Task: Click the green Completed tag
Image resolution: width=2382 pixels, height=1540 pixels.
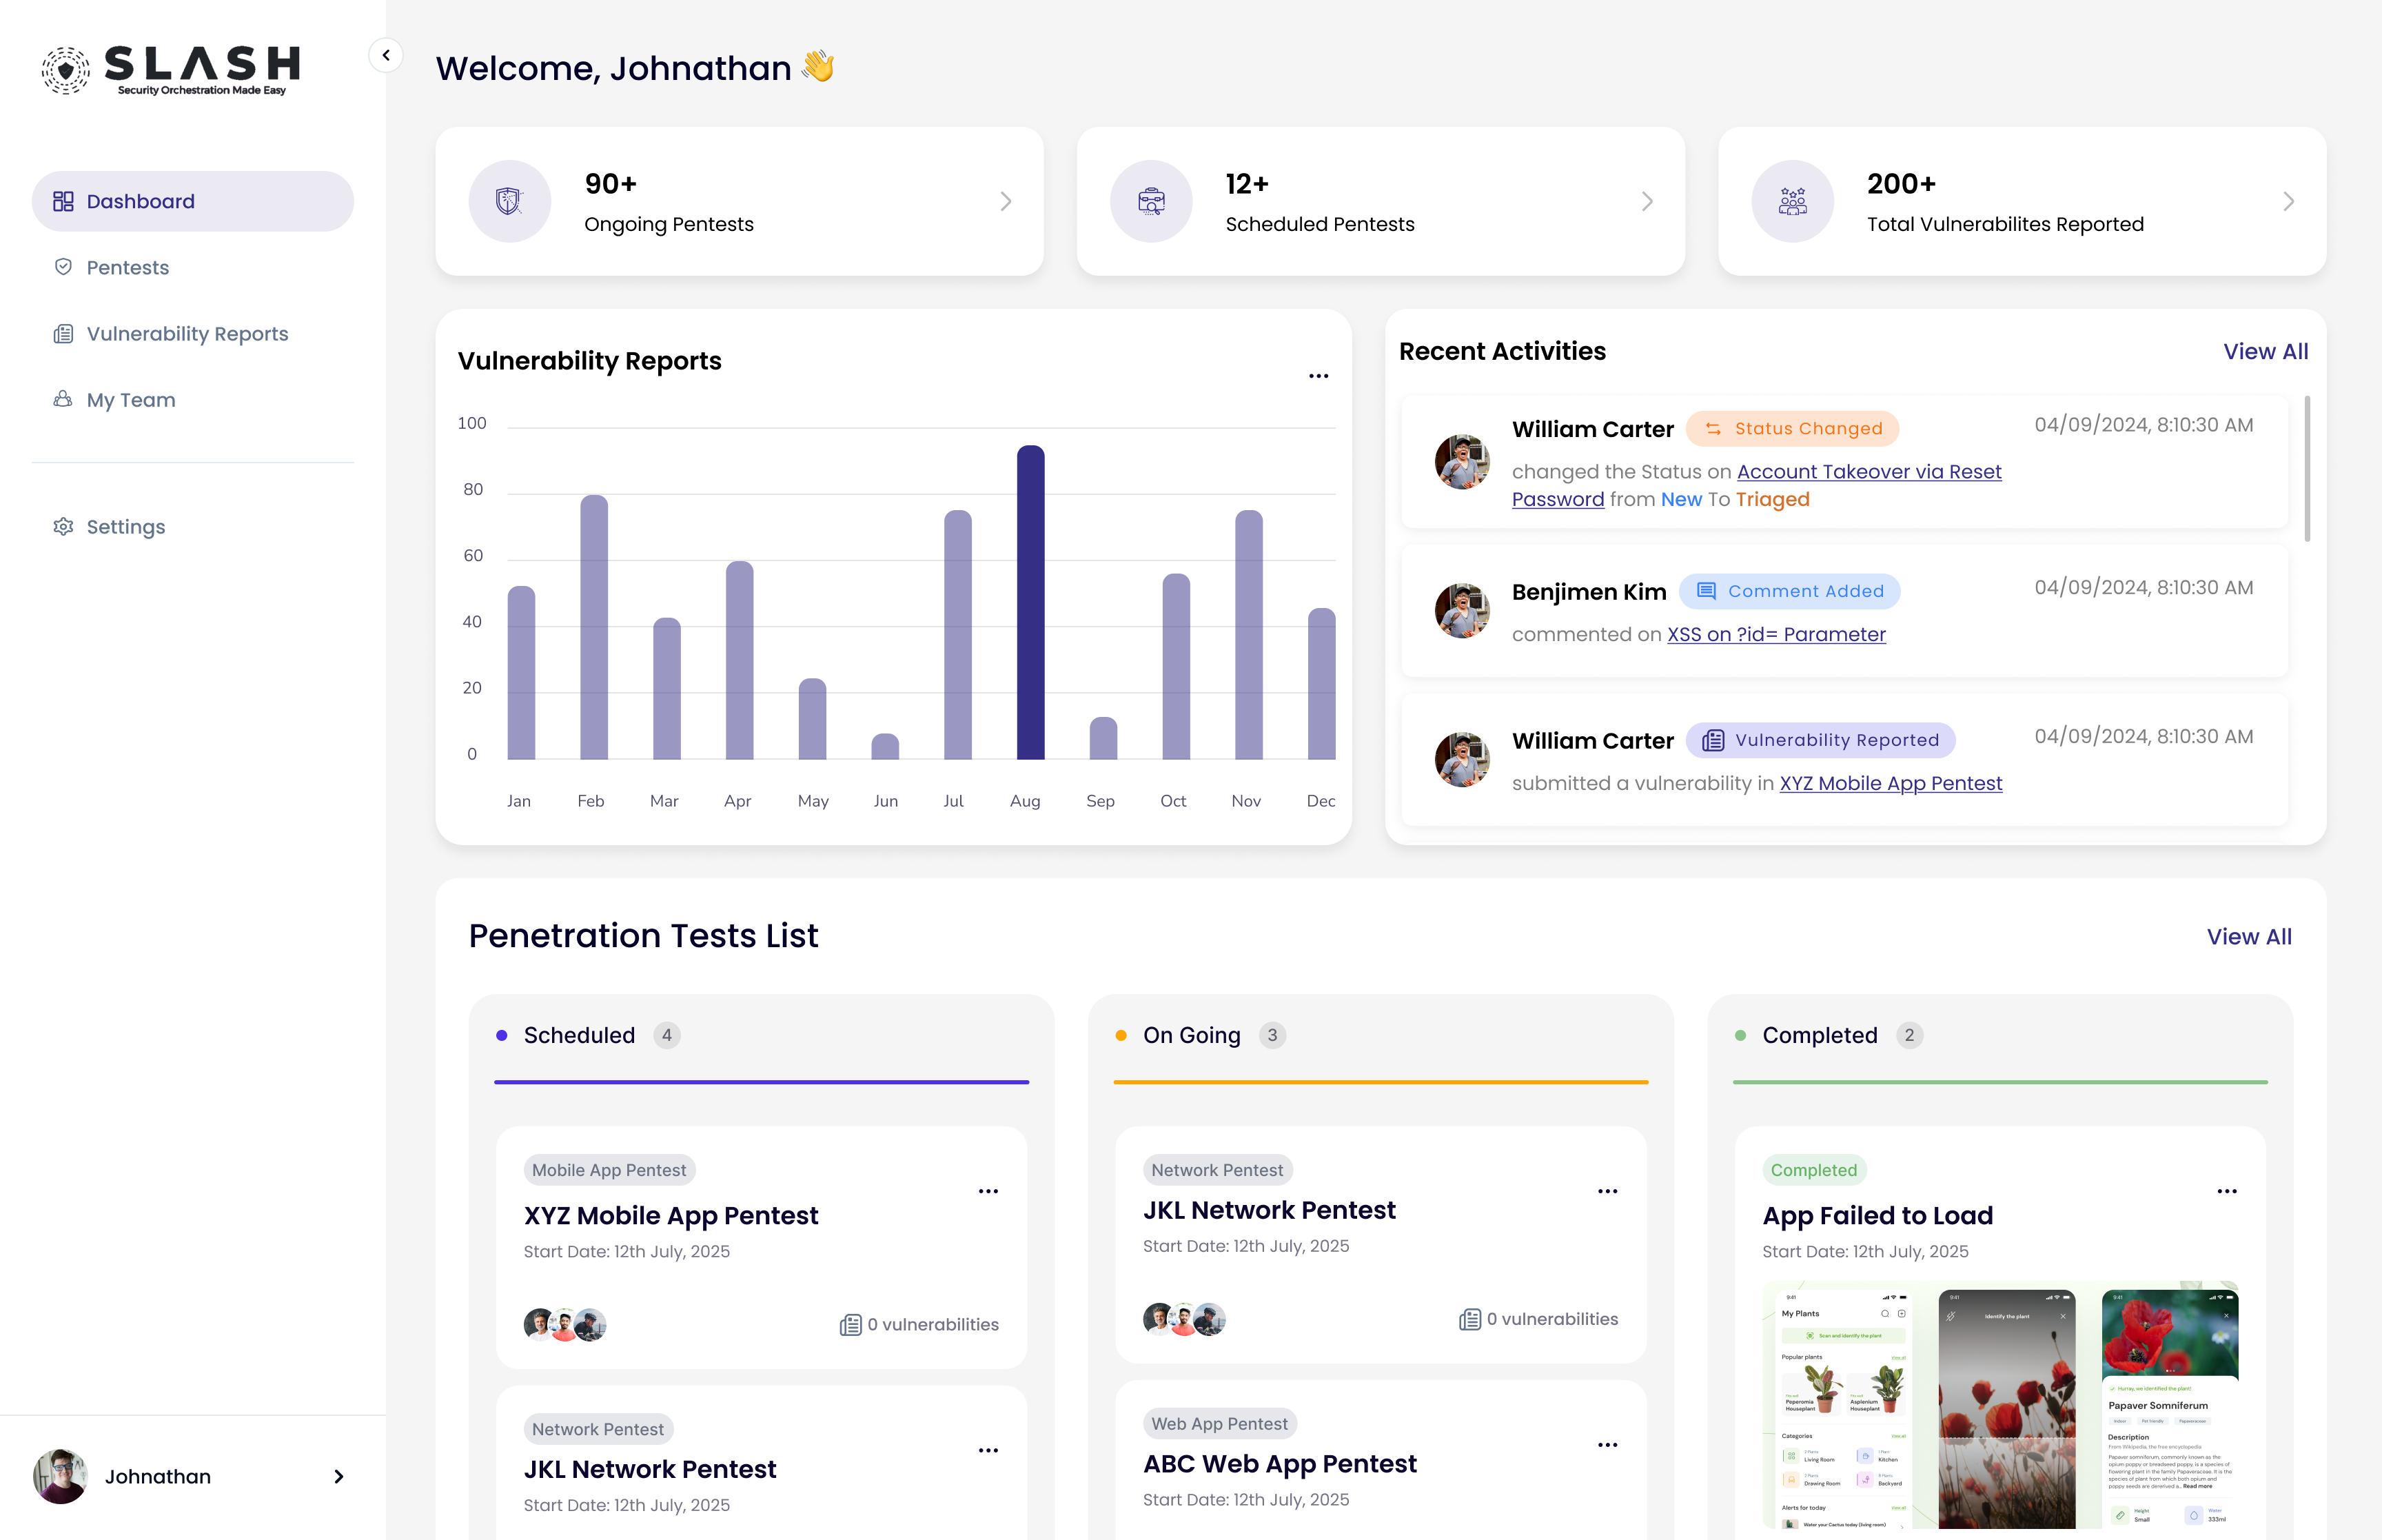Action: [1814, 1170]
